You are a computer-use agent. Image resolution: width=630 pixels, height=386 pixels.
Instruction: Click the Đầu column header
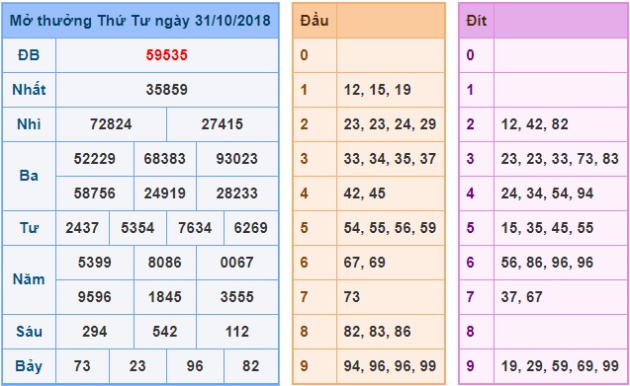[x=315, y=21]
